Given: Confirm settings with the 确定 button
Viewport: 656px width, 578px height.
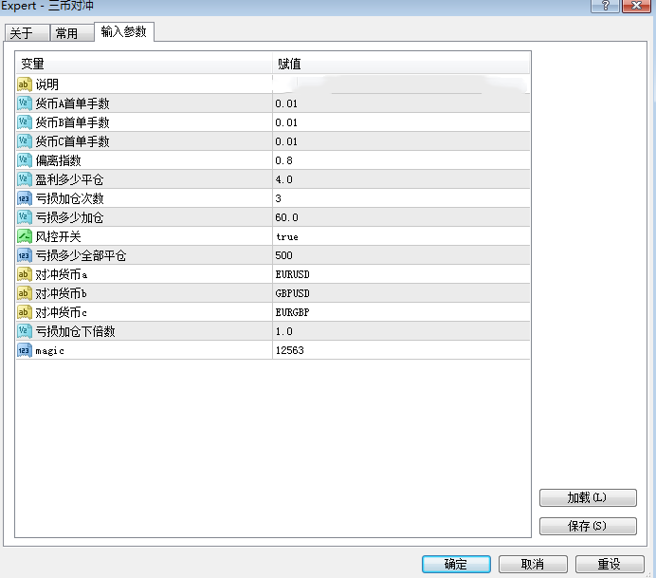Looking at the screenshot, I should (x=456, y=564).
